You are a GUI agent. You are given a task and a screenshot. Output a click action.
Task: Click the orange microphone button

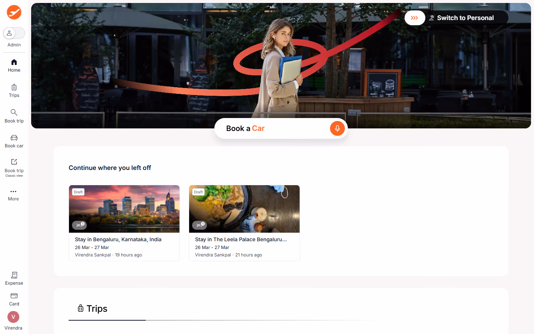pyautogui.click(x=337, y=128)
